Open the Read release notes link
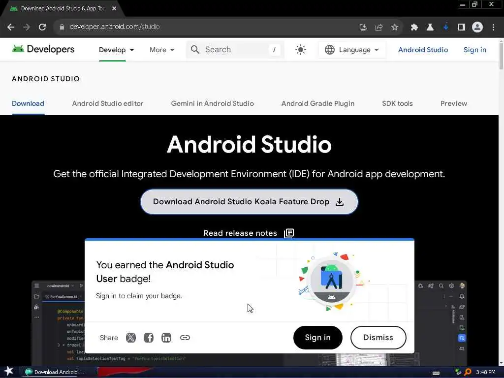Screen dimensions: 504x378 coord(240,233)
